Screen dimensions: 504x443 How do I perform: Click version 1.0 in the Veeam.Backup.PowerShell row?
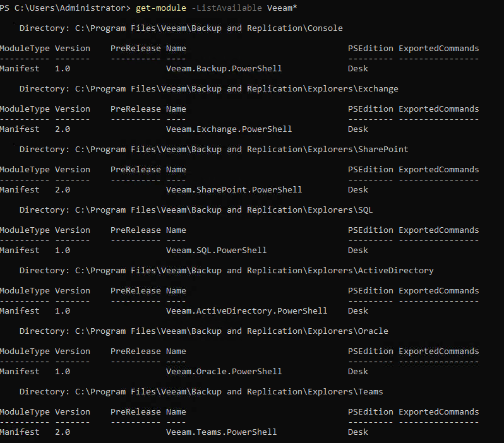[63, 68]
